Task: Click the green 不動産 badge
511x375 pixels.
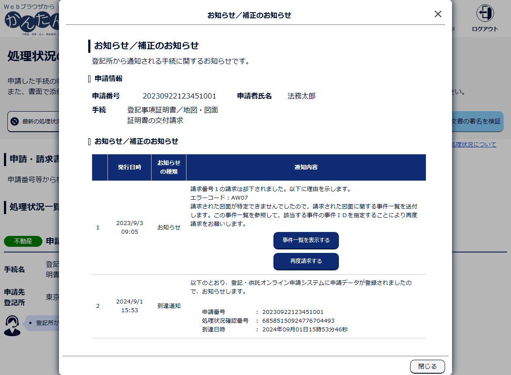Action: point(23,241)
